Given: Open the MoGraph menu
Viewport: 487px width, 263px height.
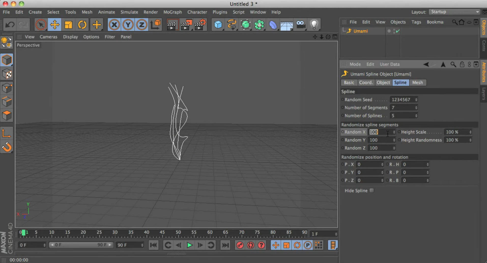Looking at the screenshot, I should pyautogui.click(x=173, y=12).
